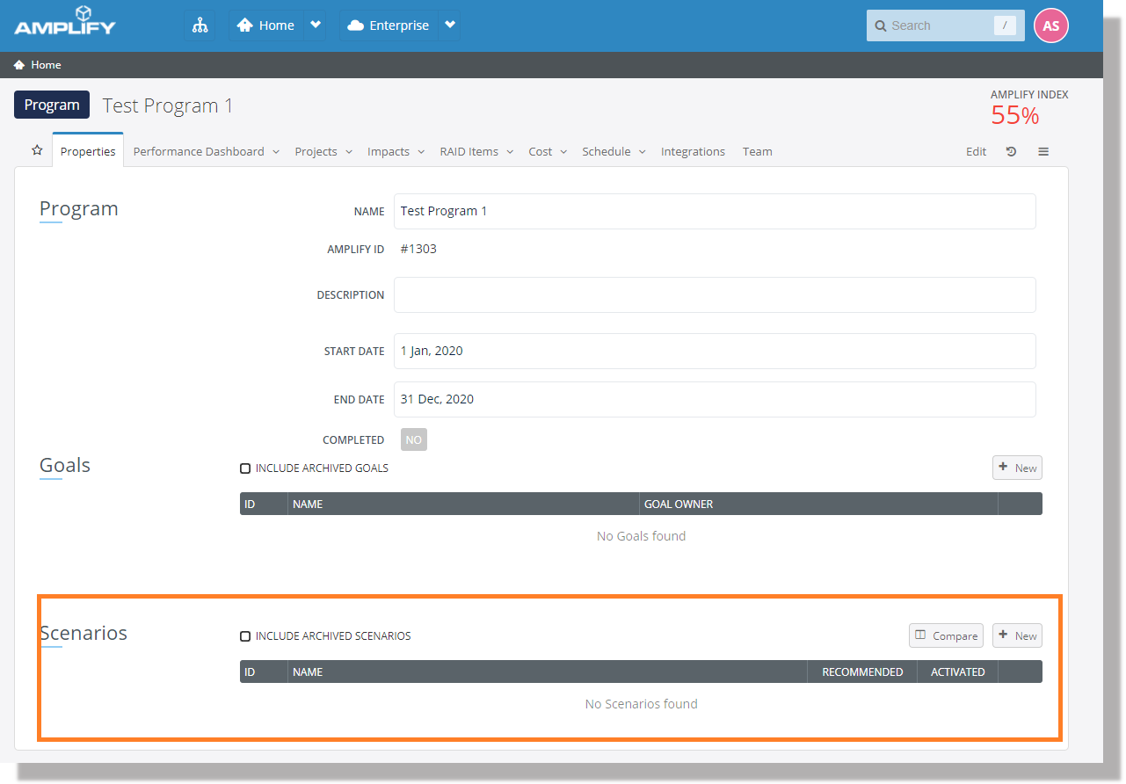1126x784 pixels.
Task: Expand the Home dropdown arrow
Action: click(315, 25)
